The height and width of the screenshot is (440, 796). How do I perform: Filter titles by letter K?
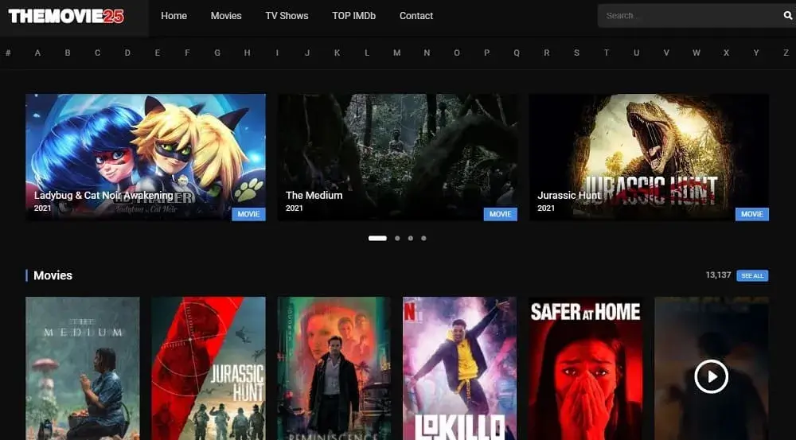(337, 53)
